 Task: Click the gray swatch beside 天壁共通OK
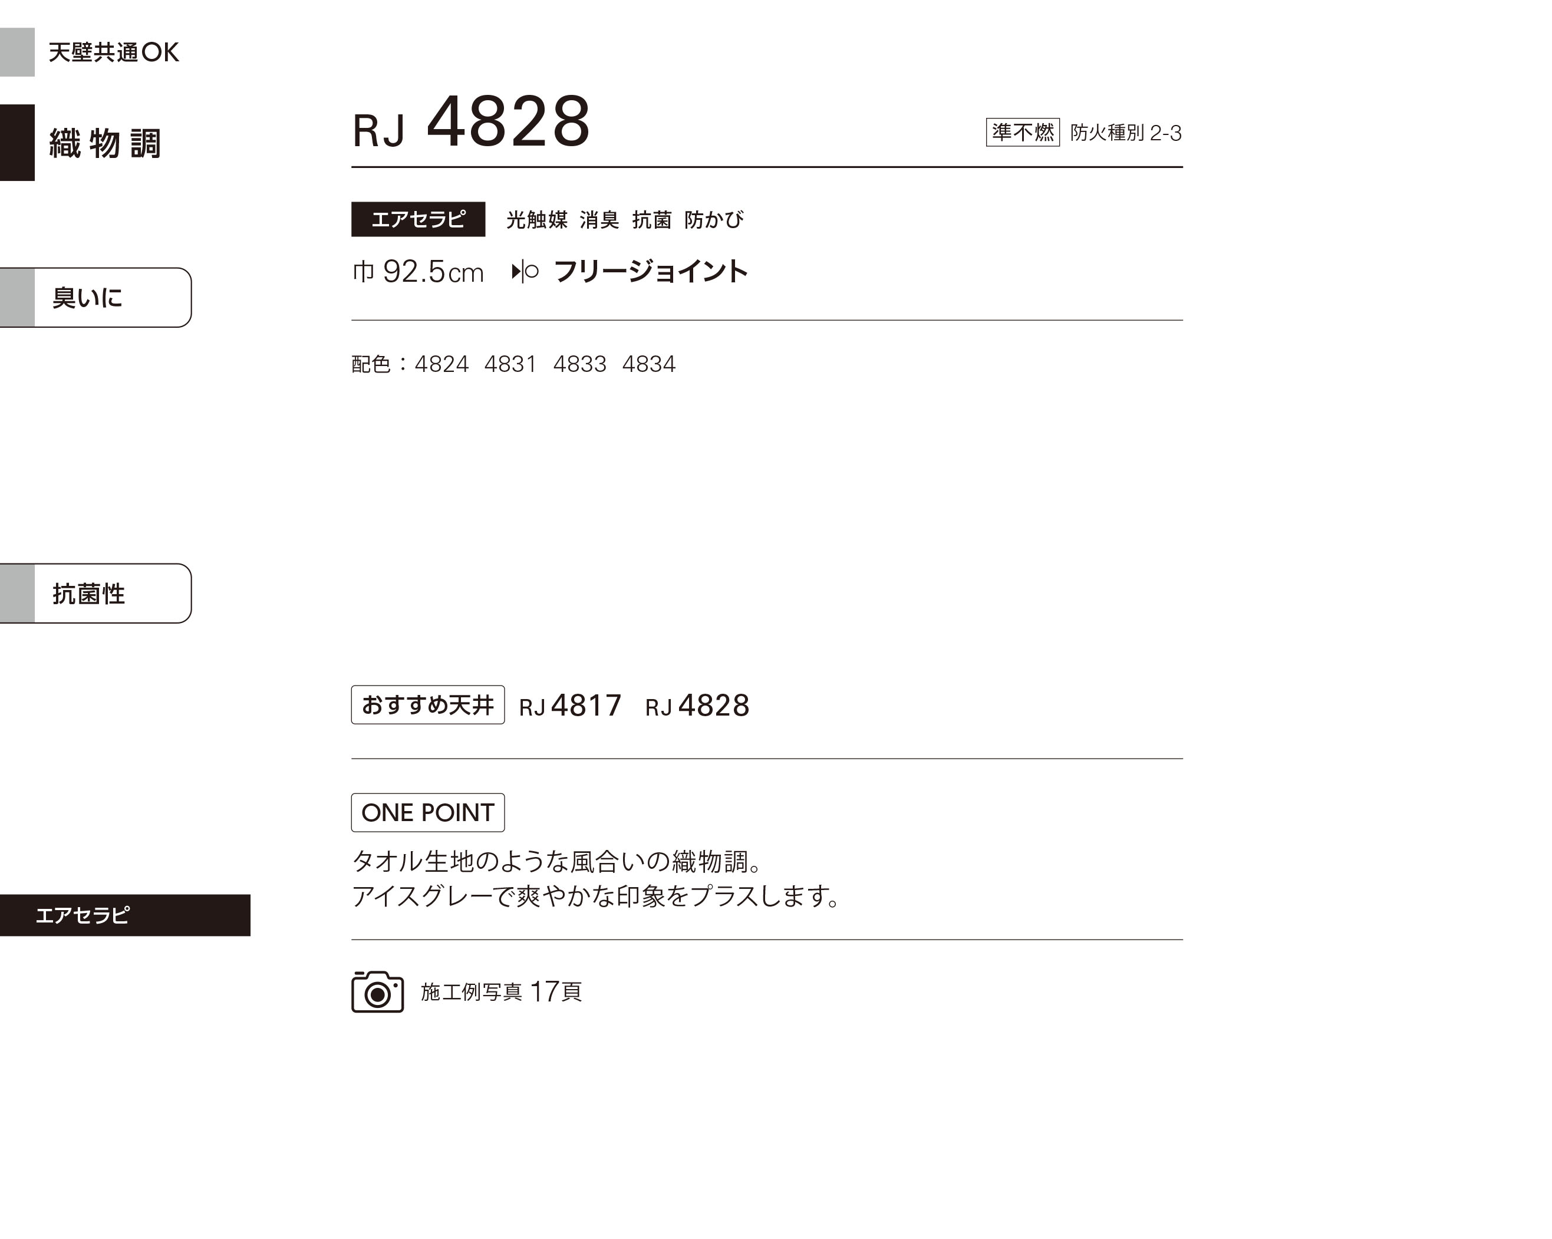(x=17, y=52)
